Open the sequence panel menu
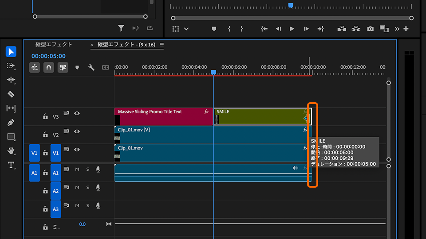This screenshot has height=239, width=426. (162, 45)
